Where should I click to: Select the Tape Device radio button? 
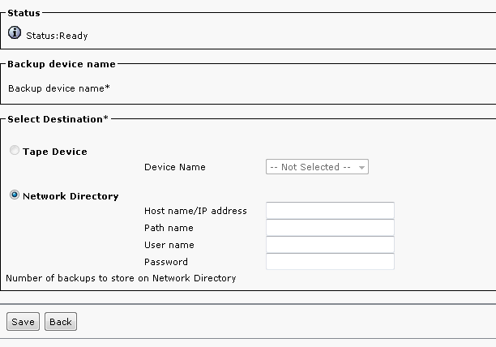[x=15, y=151]
